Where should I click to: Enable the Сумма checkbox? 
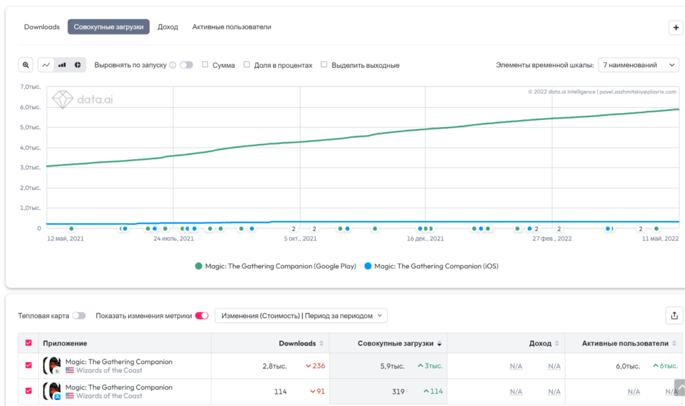[206, 65]
